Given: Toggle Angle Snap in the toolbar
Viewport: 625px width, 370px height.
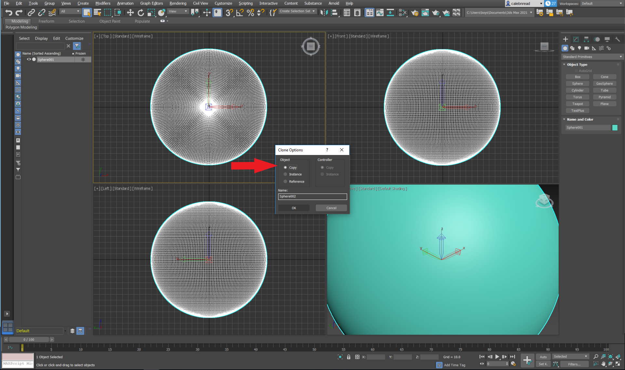Looking at the screenshot, I should [x=240, y=12].
